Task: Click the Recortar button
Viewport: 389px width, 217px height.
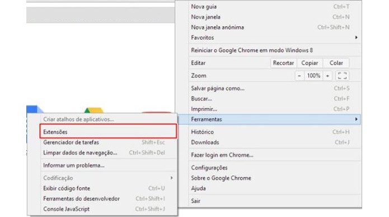Action: tap(284, 63)
